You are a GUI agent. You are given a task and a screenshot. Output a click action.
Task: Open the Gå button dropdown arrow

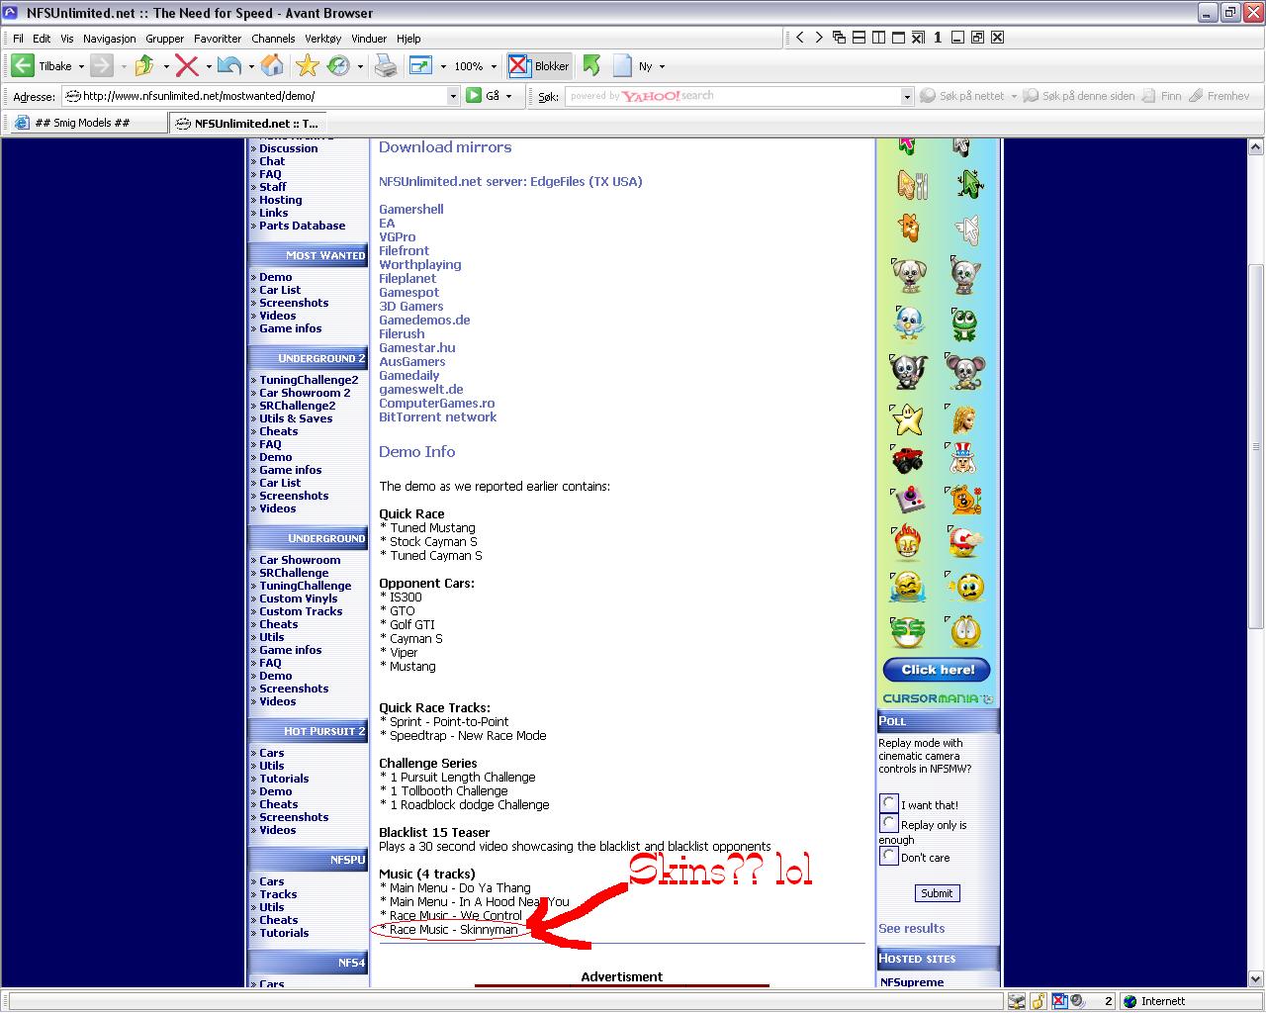pos(508,96)
